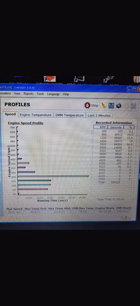Close the Profiles panel with gray X

[133, 106]
